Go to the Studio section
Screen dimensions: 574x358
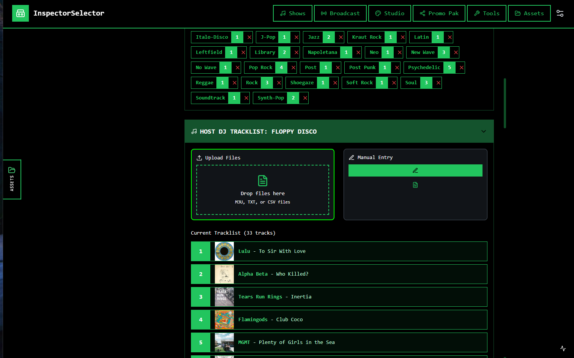click(389, 13)
